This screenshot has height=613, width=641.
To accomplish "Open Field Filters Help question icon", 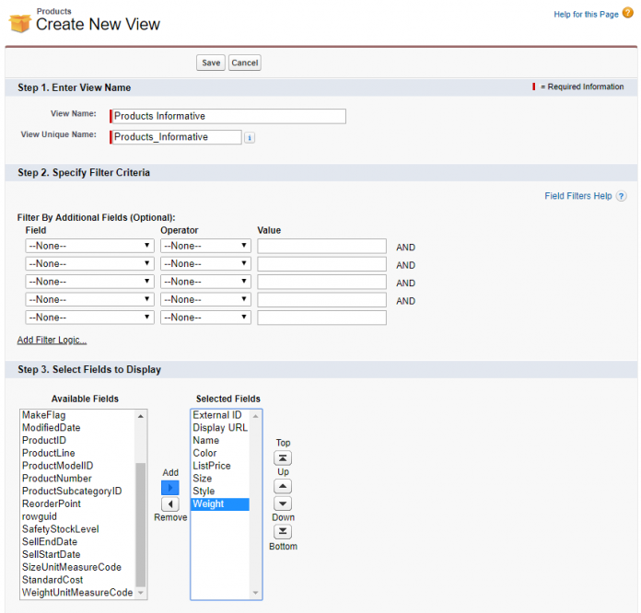I will pyautogui.click(x=622, y=196).
